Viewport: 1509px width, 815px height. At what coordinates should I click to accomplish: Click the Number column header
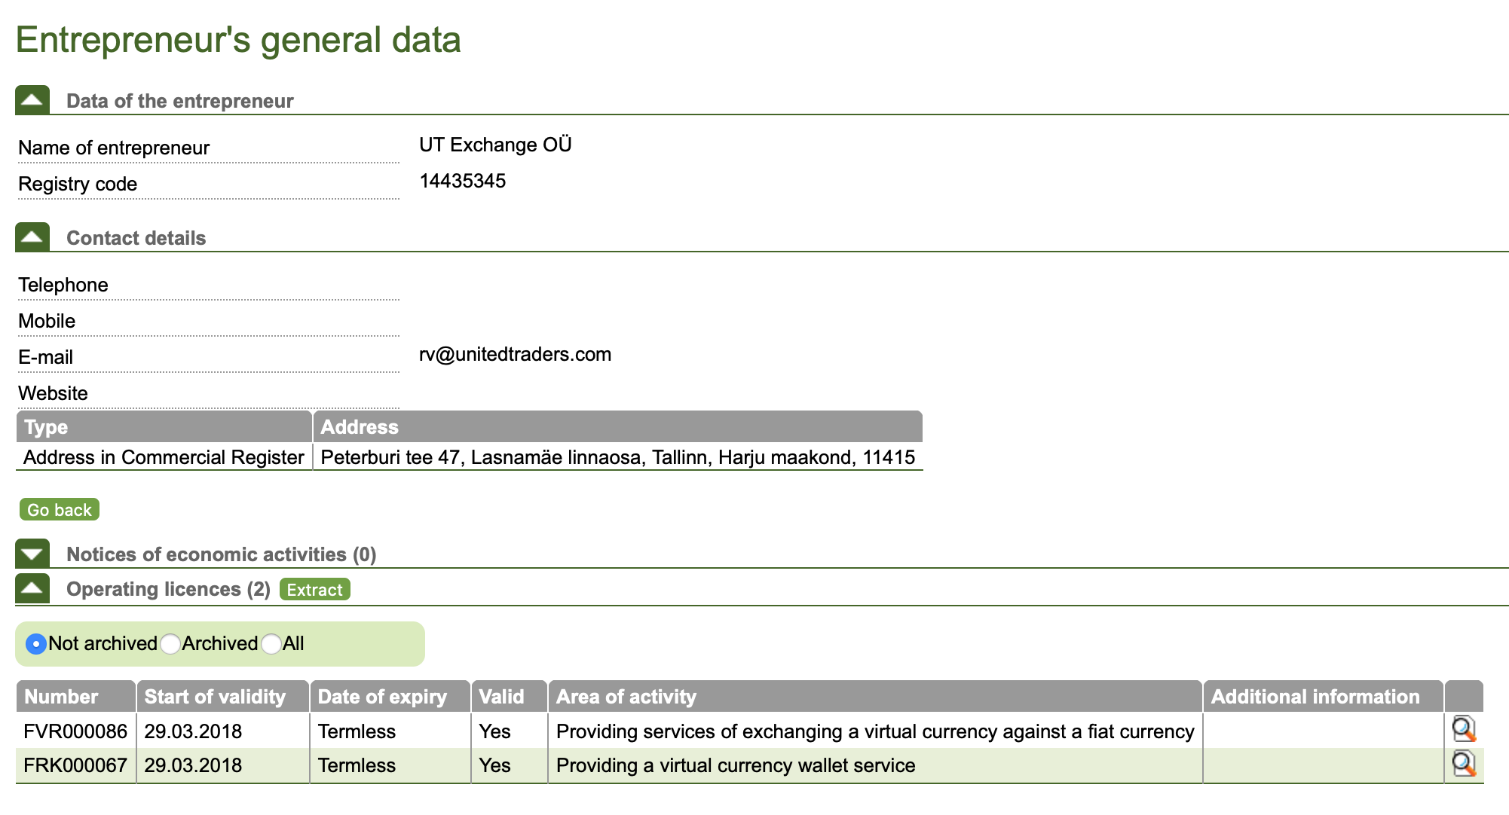point(75,697)
